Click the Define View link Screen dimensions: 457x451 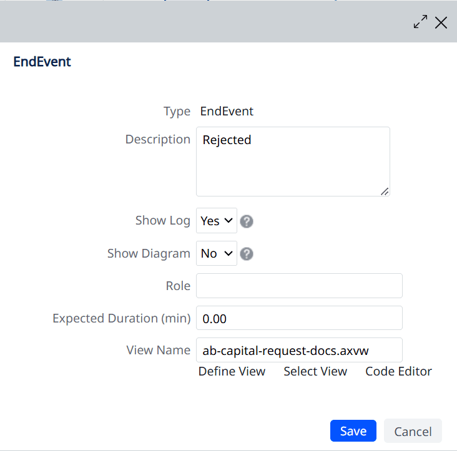tap(232, 372)
